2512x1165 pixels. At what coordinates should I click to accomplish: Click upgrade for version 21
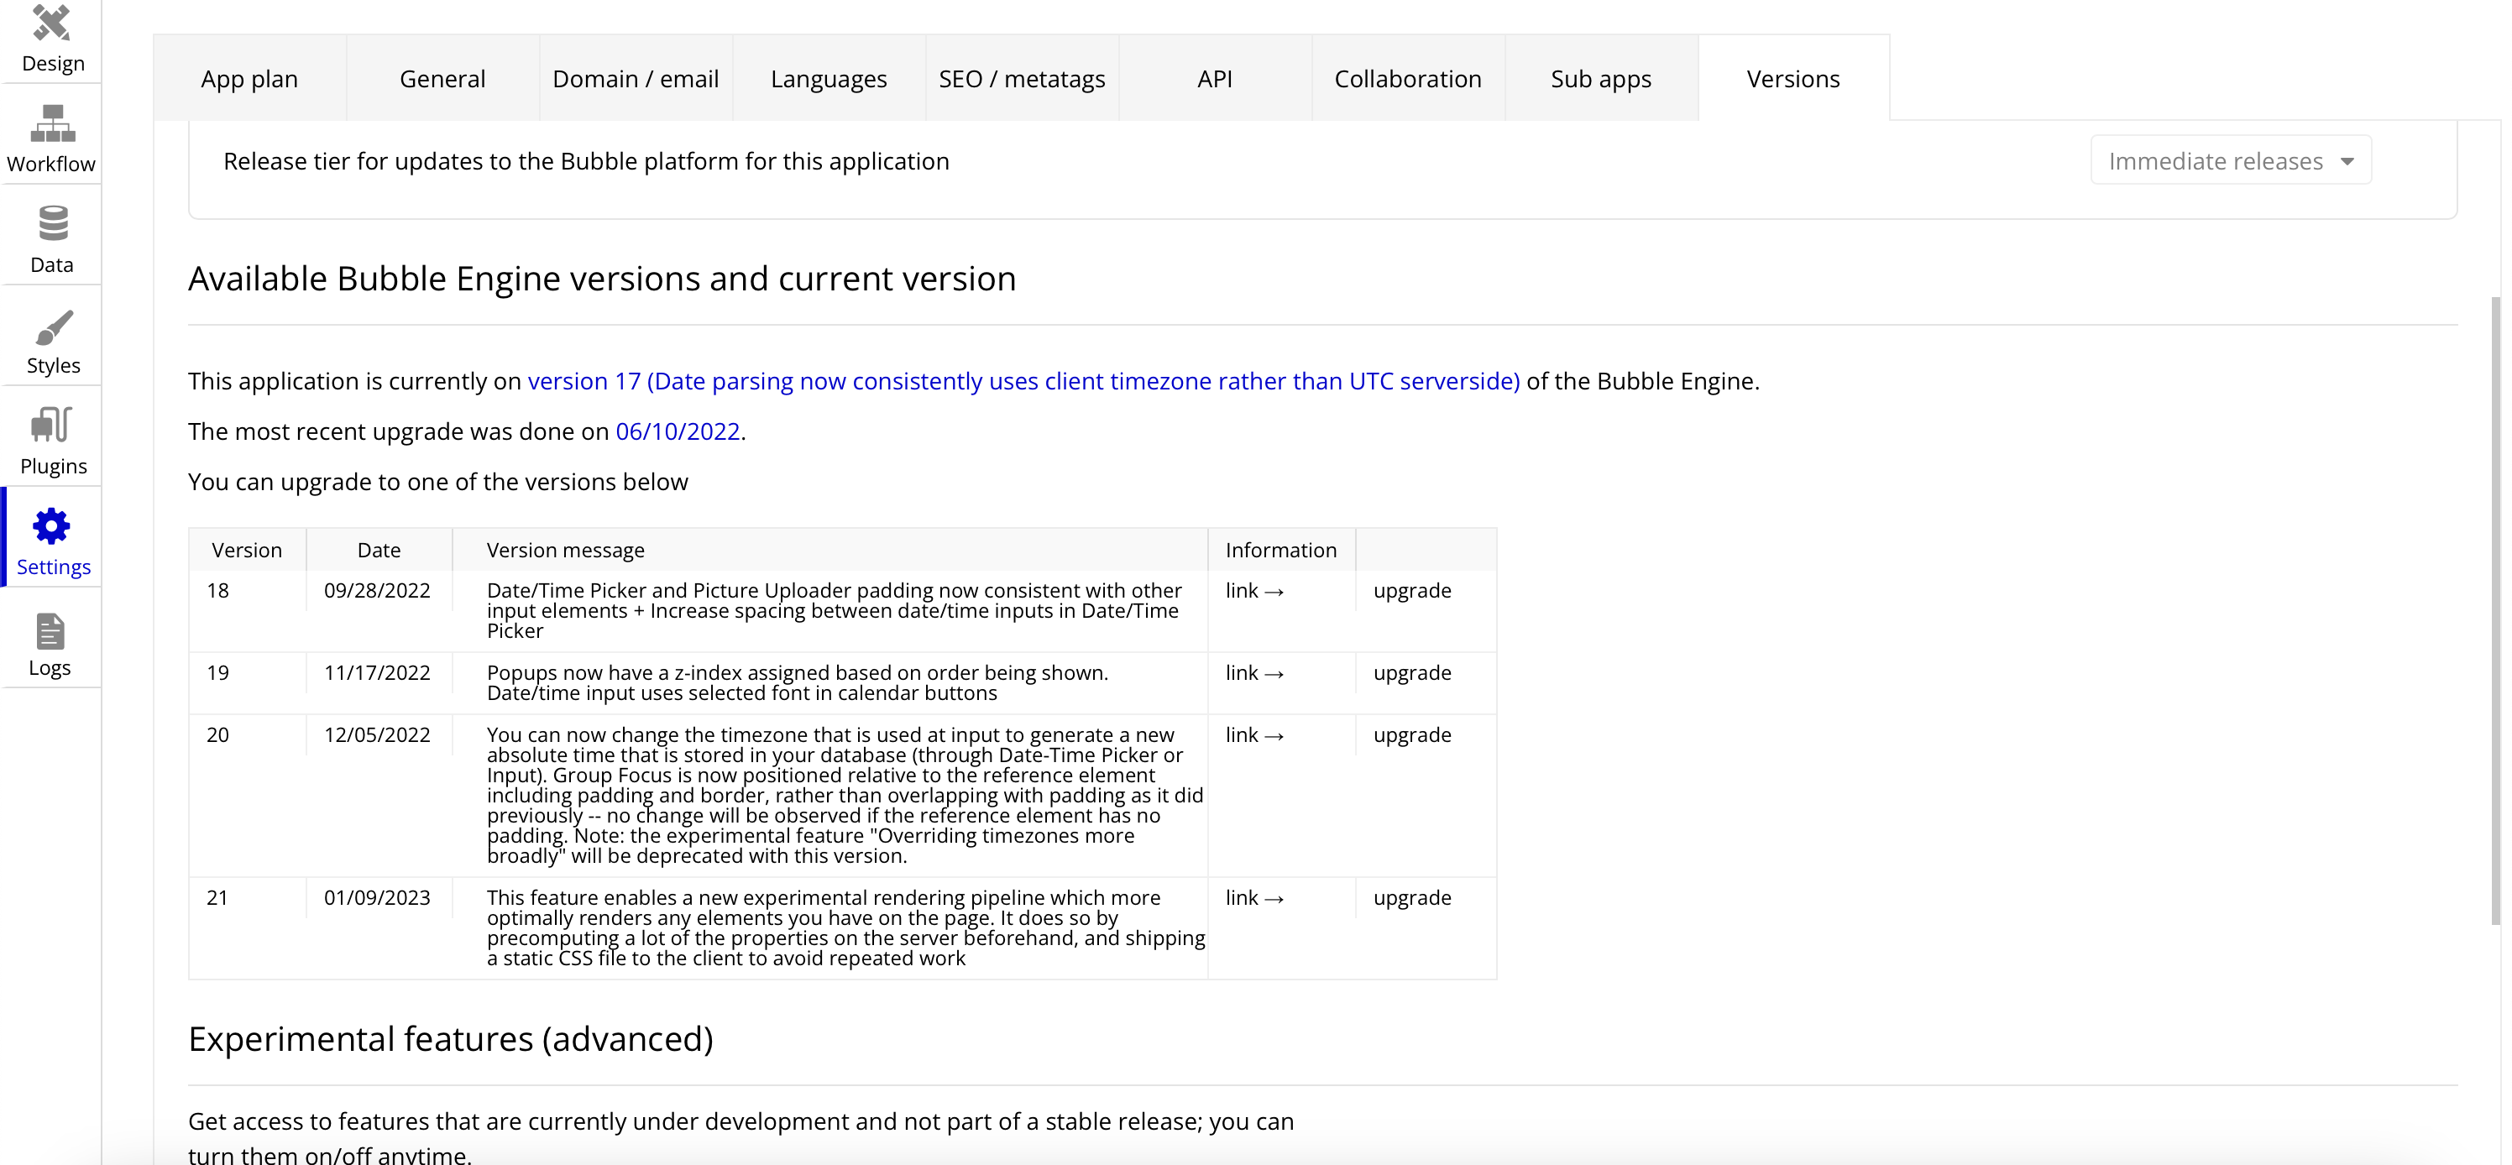click(1411, 898)
